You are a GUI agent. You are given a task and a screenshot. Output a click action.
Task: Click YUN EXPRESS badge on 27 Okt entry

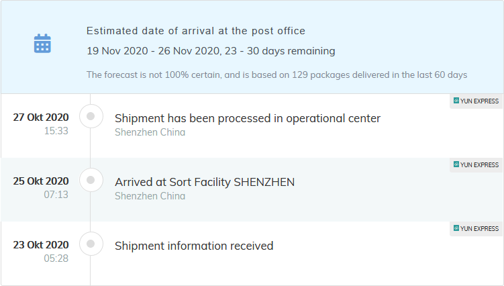(476, 101)
